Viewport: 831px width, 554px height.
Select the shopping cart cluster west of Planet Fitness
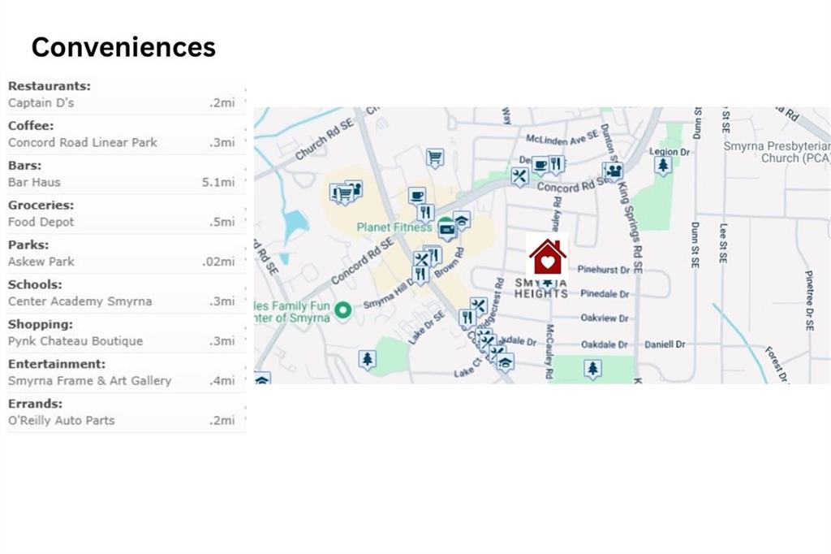346,193
